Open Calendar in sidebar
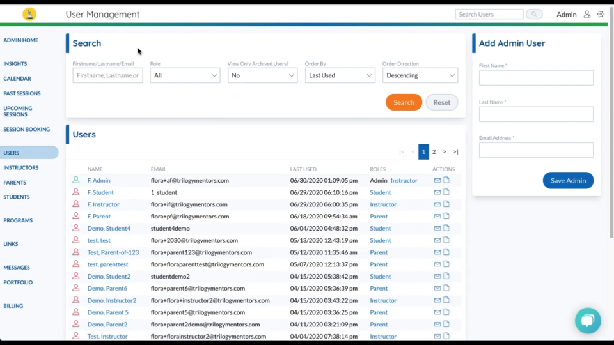614x345 pixels. click(17, 78)
